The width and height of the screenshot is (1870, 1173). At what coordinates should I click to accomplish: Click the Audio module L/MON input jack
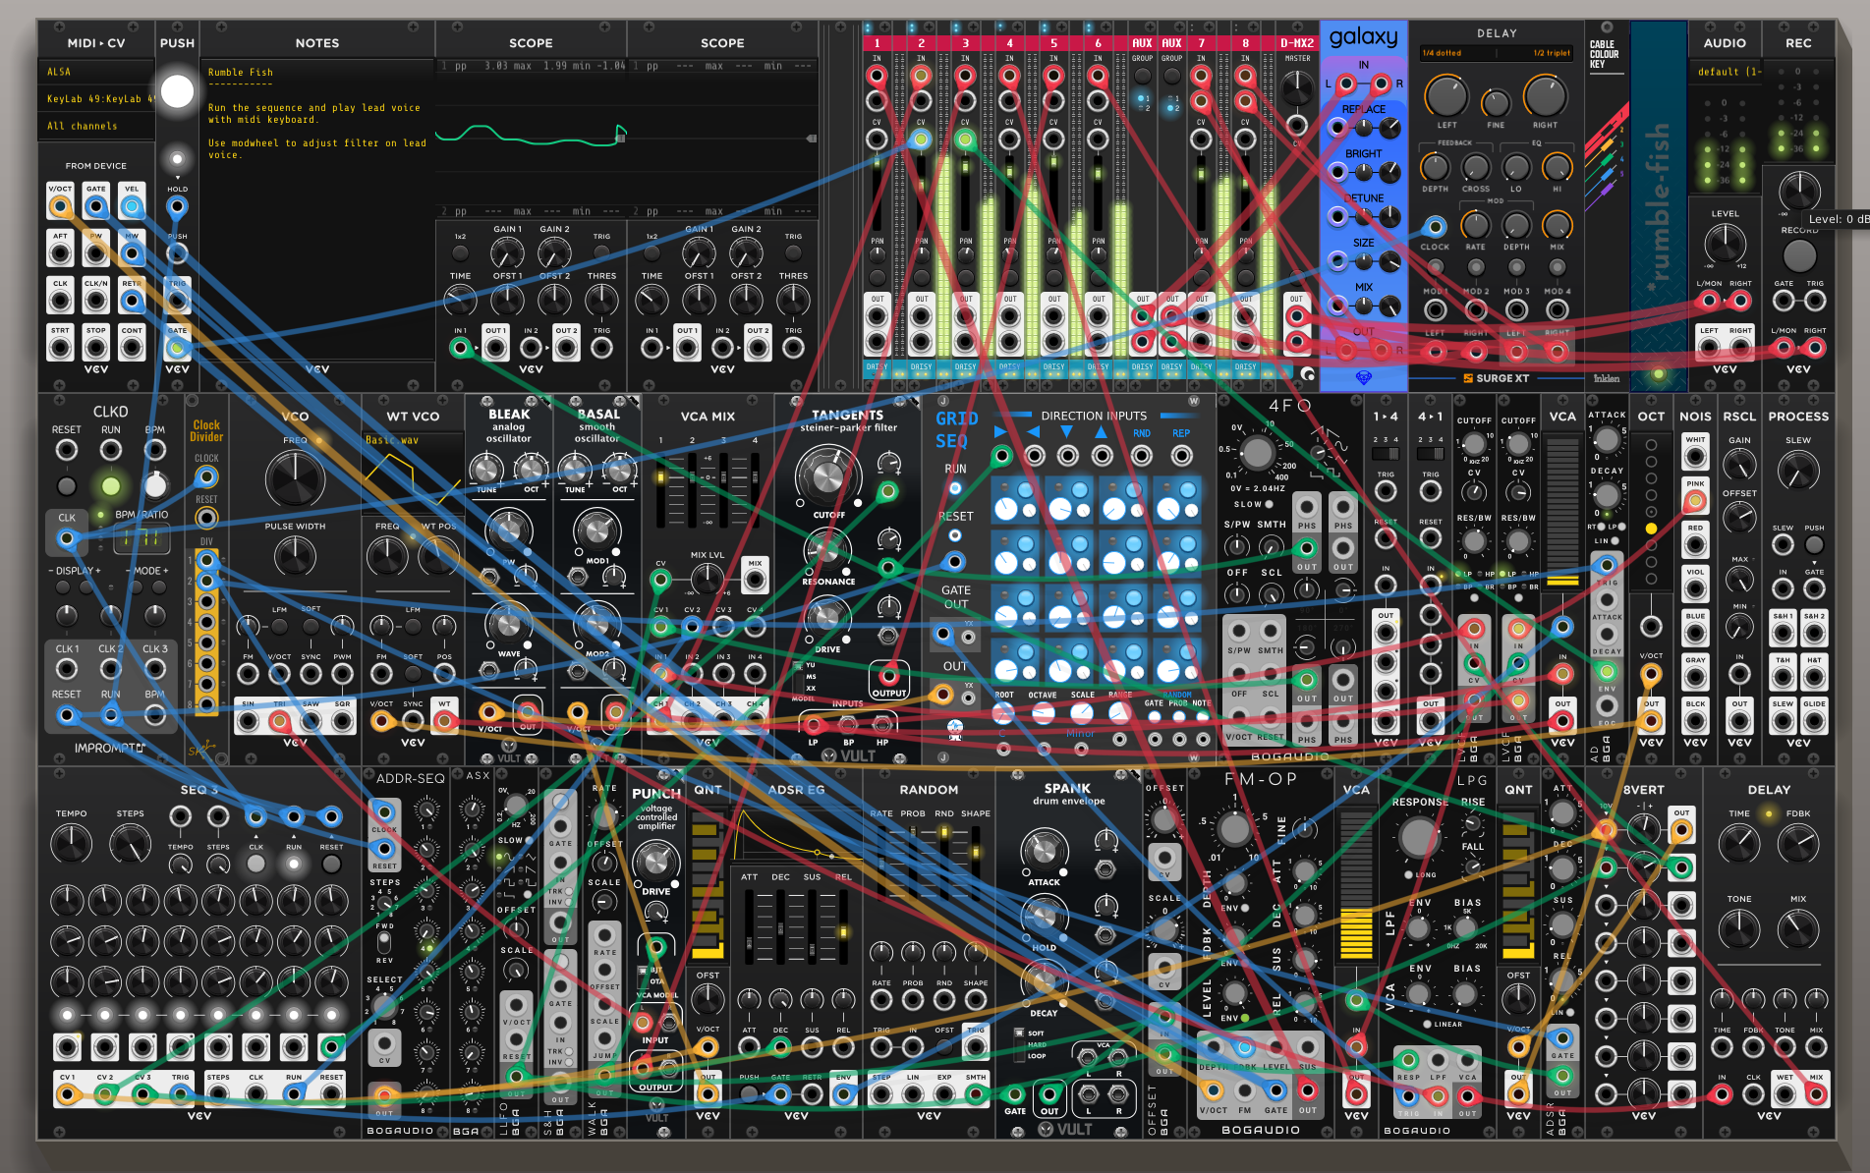pyautogui.click(x=1709, y=301)
